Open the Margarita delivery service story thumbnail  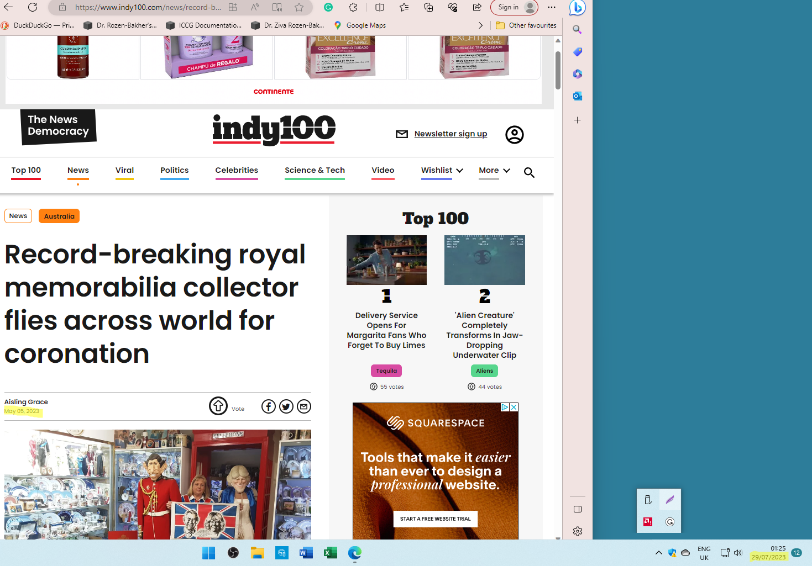tap(386, 260)
